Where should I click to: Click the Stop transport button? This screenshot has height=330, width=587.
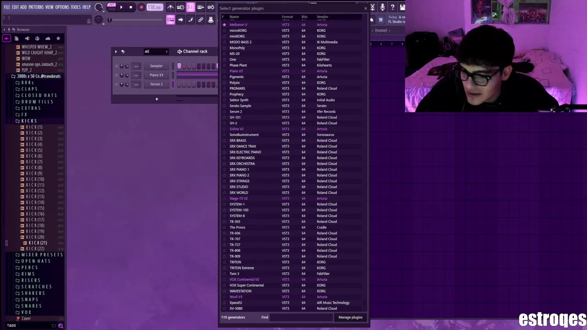point(131,7)
